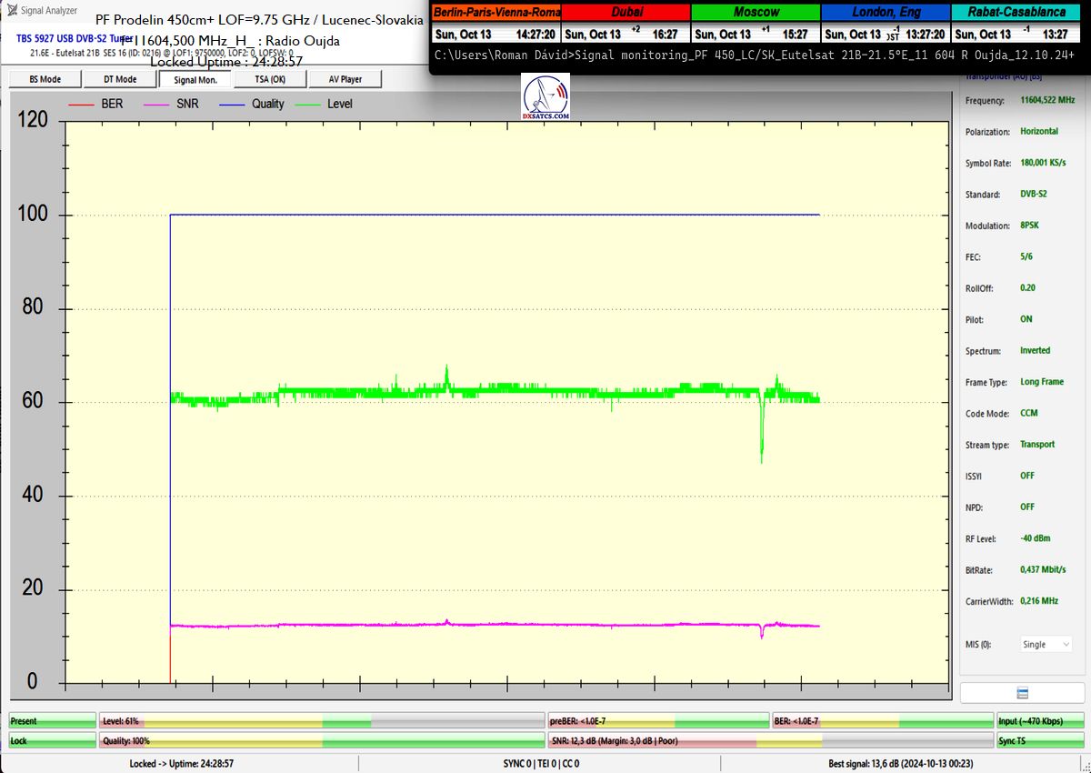Click the Signal Analyzer app icon

point(12,11)
